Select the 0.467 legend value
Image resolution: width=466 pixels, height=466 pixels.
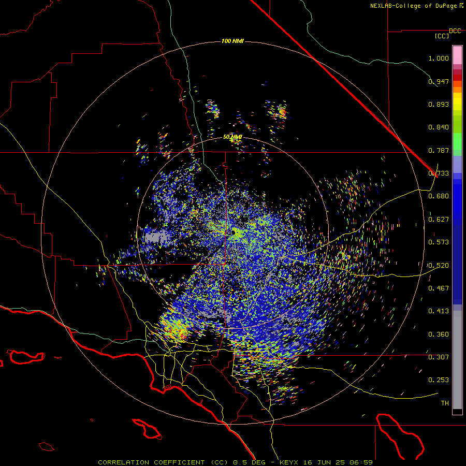pyautogui.click(x=439, y=288)
